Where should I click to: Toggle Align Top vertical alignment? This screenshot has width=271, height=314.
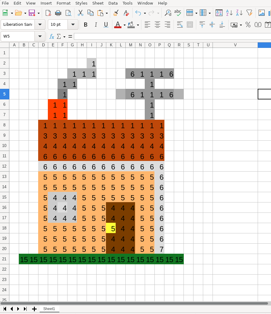pyautogui.click(x=202, y=25)
